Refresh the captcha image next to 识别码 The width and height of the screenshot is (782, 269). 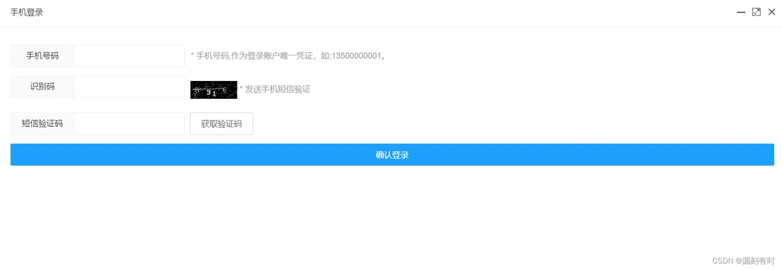(x=213, y=90)
